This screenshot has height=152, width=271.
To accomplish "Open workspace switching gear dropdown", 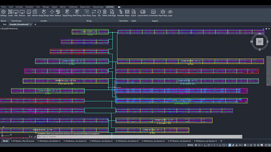I will pyautogui.click(x=248, y=145).
